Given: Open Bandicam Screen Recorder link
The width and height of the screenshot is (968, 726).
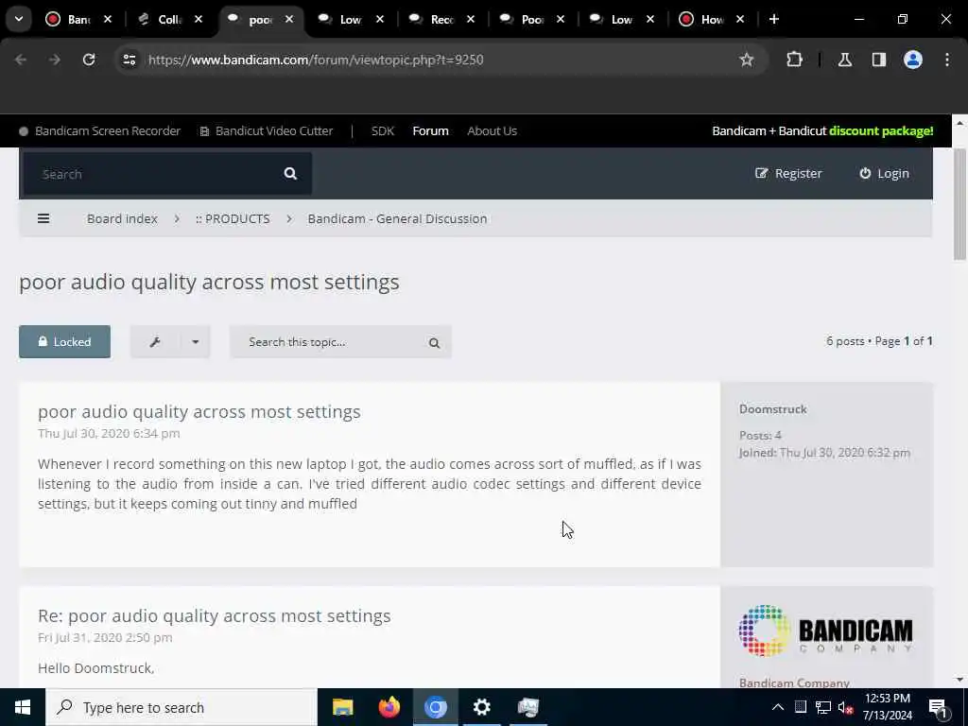Looking at the screenshot, I should 100,130.
